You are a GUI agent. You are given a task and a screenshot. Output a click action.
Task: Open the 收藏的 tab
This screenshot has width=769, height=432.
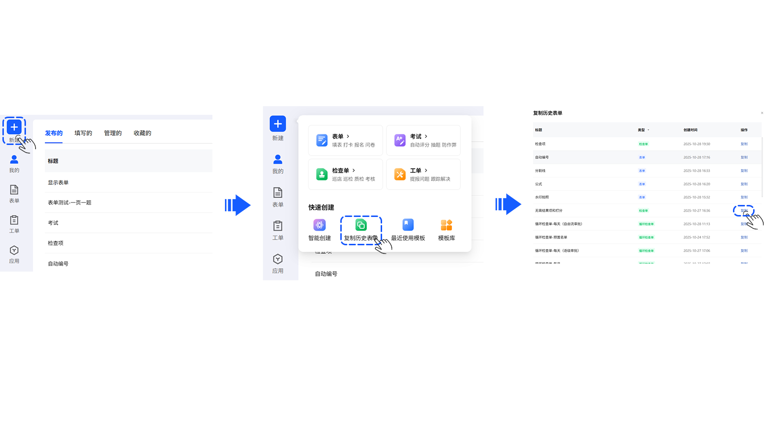tap(142, 133)
